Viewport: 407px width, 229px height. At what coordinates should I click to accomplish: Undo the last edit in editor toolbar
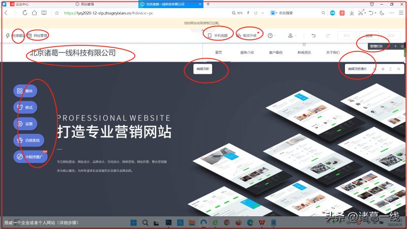[313, 36]
